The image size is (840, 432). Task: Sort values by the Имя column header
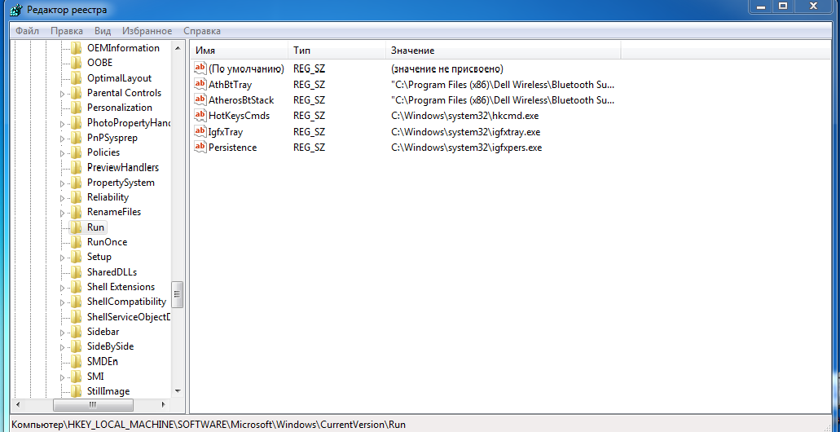(239, 51)
